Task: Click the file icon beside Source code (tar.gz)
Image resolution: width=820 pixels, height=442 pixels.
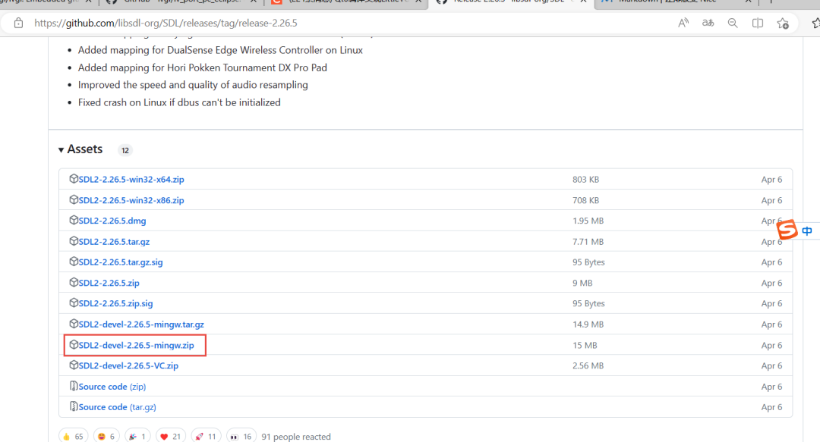Action: [x=74, y=406]
